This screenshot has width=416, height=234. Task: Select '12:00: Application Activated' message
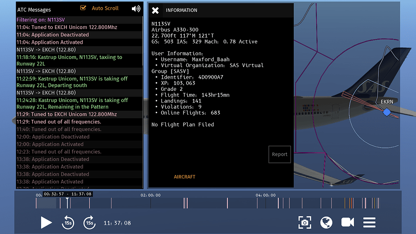click(79, 144)
